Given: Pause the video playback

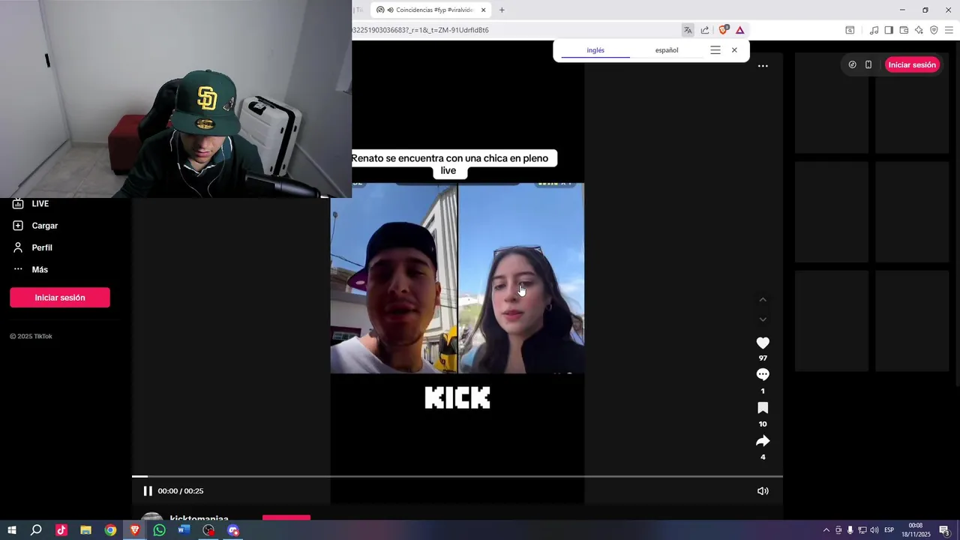Looking at the screenshot, I should coord(148,491).
